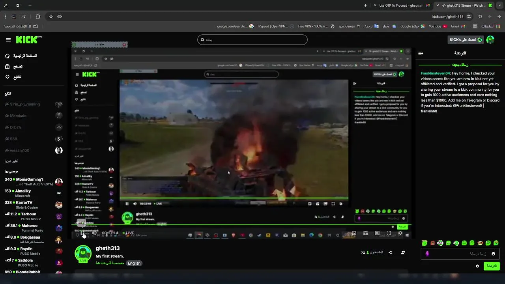Pause the live stream player
This screenshot has height=284, width=505.
click(x=83, y=234)
